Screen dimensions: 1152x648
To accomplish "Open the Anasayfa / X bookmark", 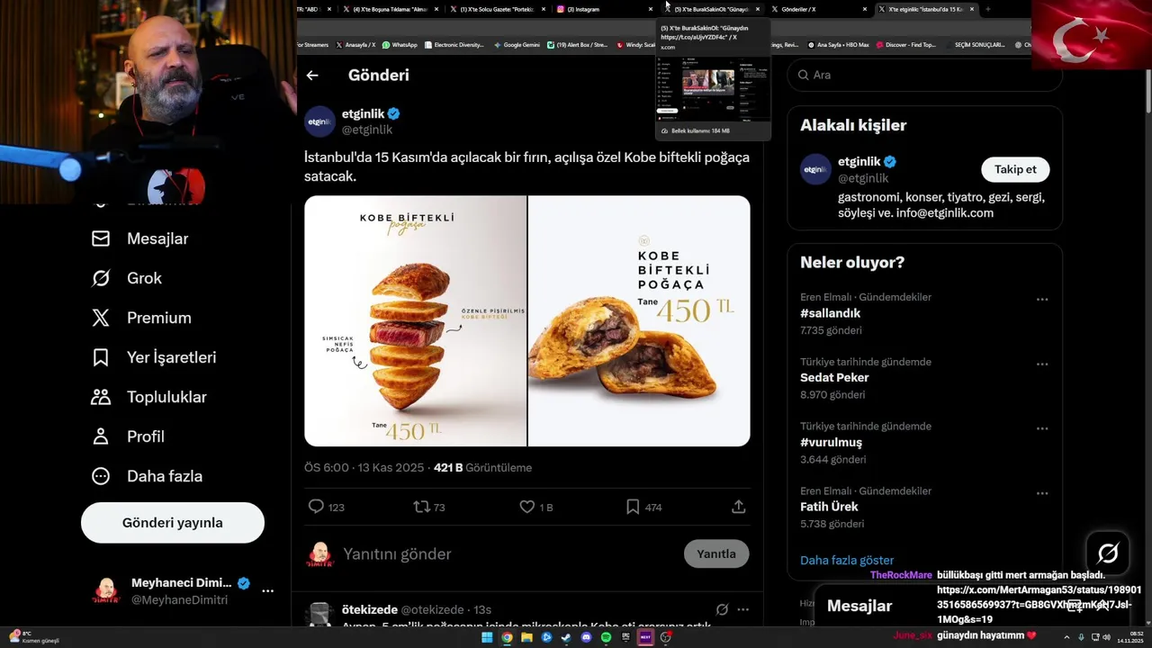I will point(355,45).
